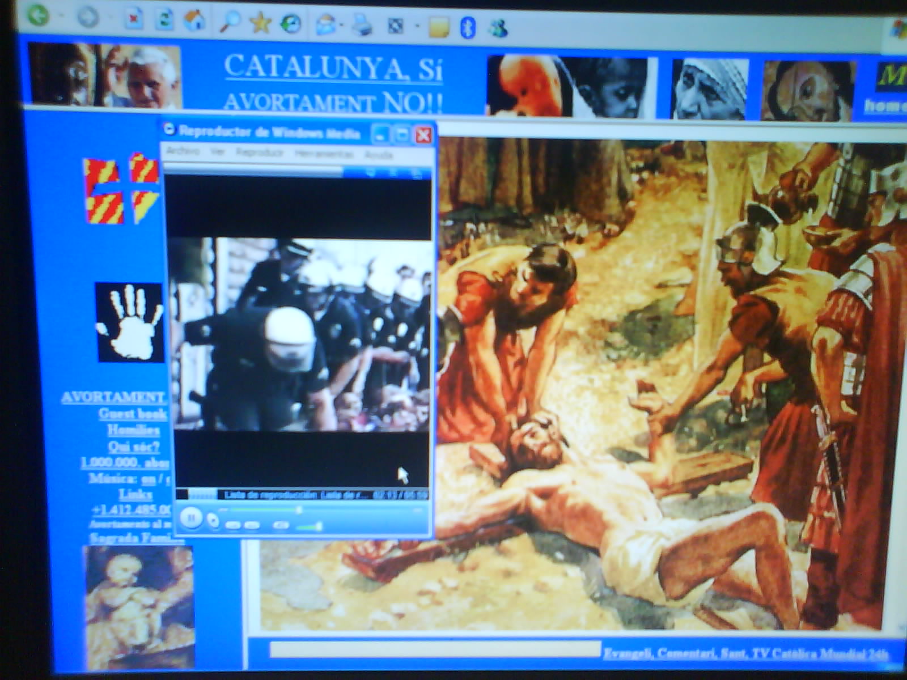The width and height of the screenshot is (907, 680).
Task: Click the 'home' link in page header
Action: 884,106
